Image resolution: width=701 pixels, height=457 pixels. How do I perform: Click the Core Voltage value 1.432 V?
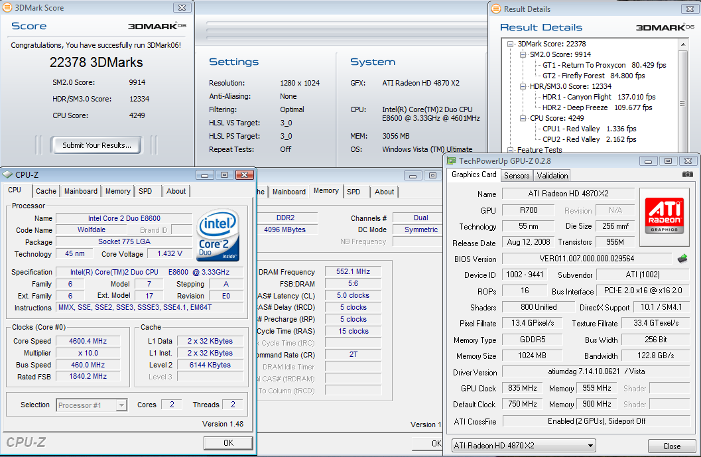(x=170, y=253)
